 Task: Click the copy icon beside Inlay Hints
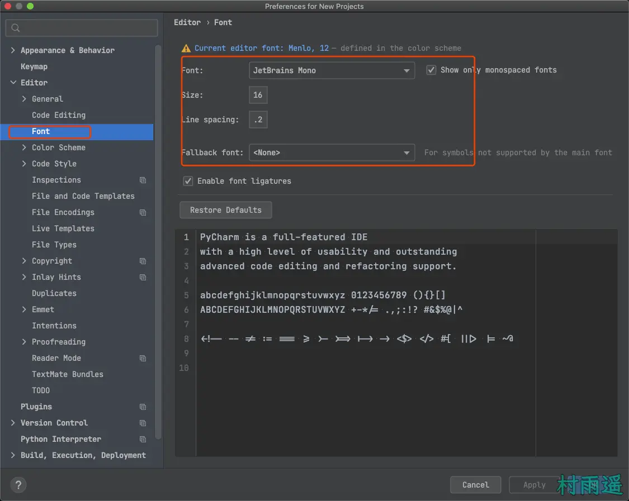tap(143, 278)
